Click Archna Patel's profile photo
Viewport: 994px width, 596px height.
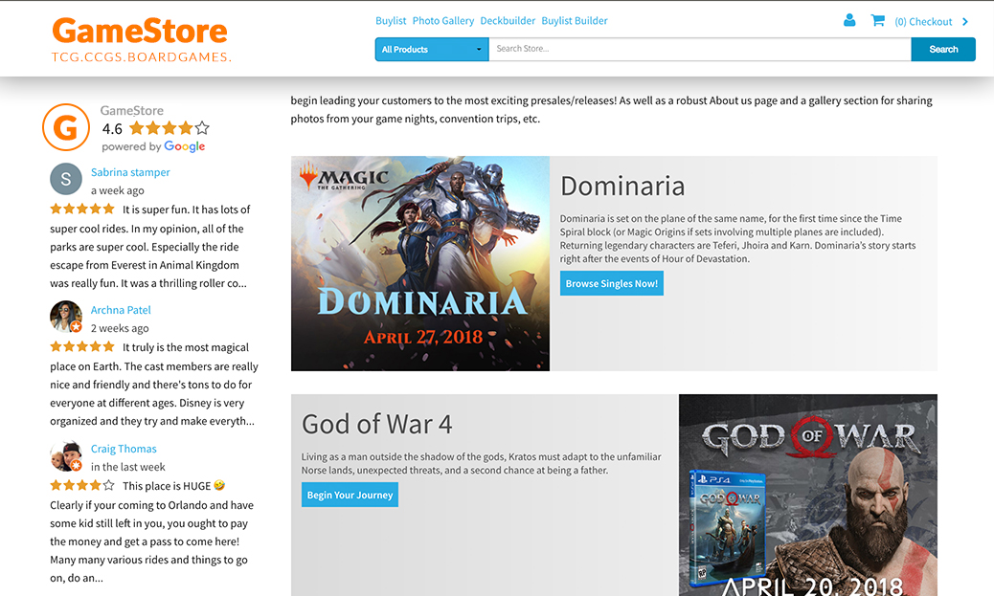pyautogui.click(x=66, y=317)
